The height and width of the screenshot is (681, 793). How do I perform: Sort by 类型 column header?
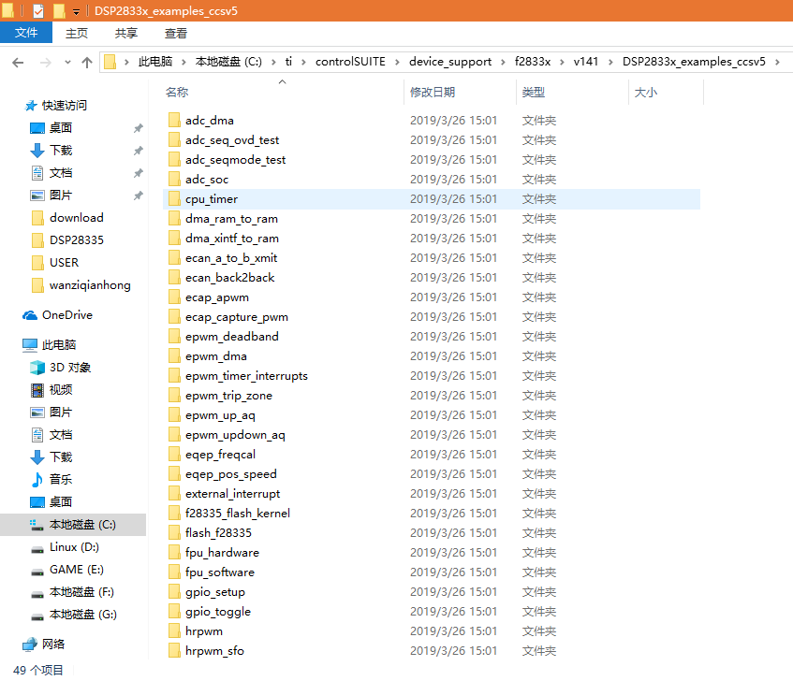(533, 93)
